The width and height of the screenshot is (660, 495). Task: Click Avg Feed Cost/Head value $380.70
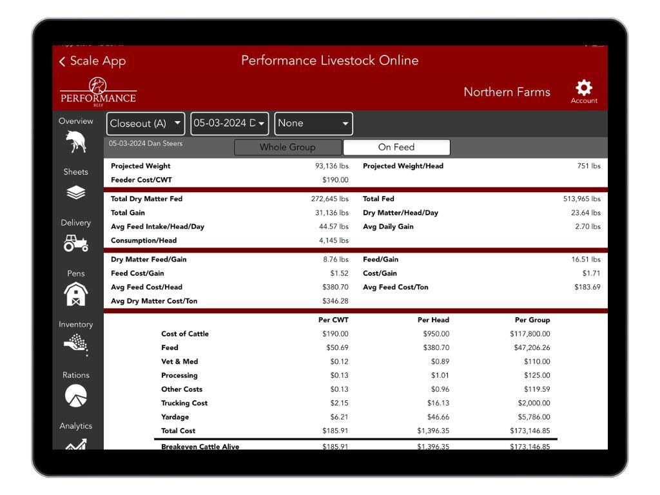(x=335, y=287)
